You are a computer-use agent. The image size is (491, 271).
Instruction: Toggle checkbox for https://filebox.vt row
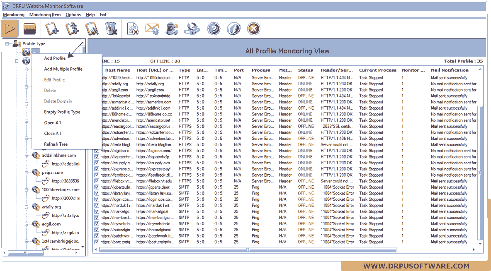pos(97,181)
